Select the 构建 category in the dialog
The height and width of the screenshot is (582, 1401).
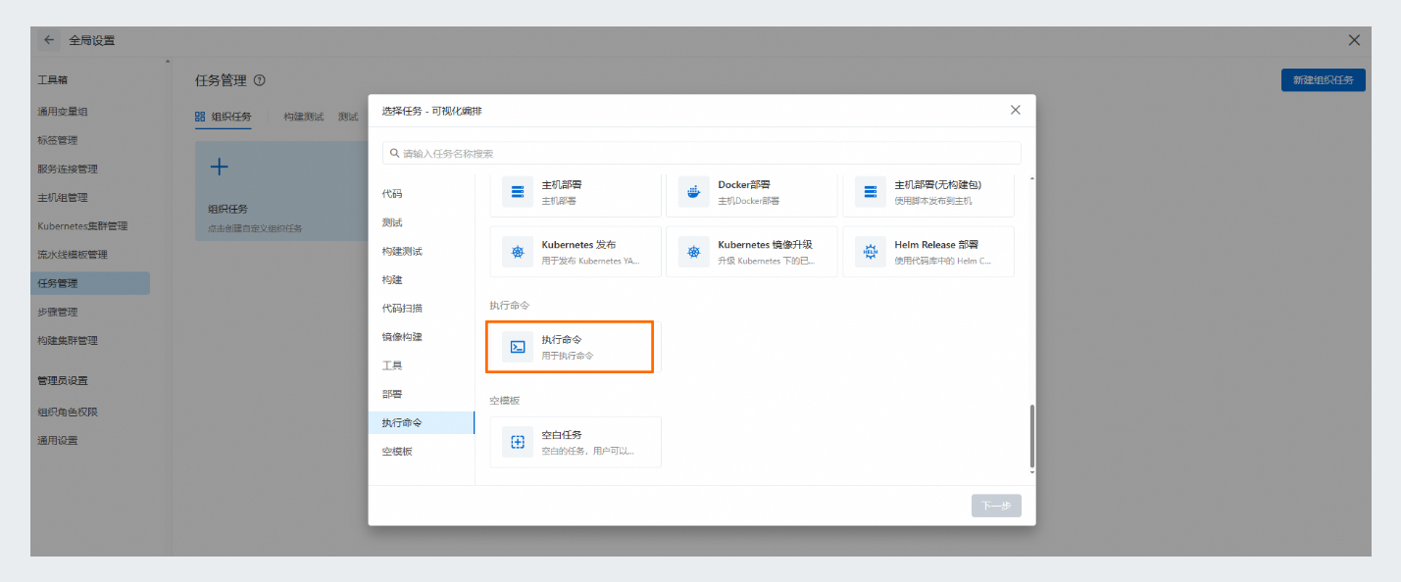tap(422, 279)
